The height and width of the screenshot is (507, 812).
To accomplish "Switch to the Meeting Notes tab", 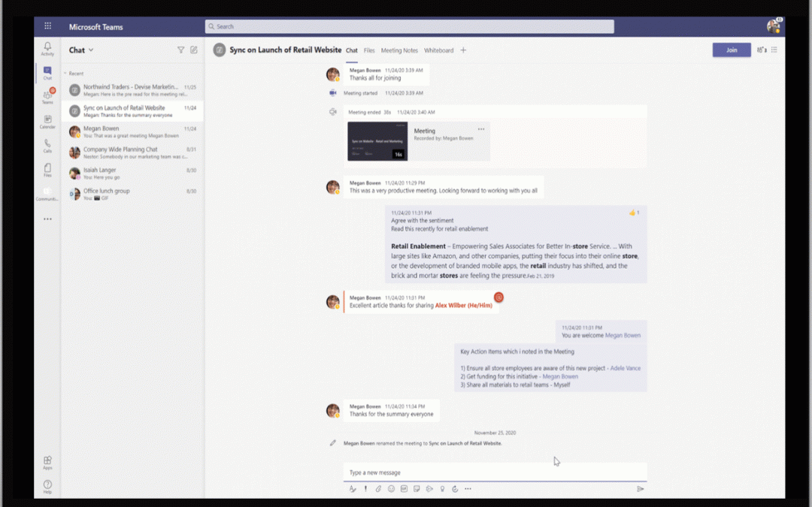I will (x=399, y=50).
